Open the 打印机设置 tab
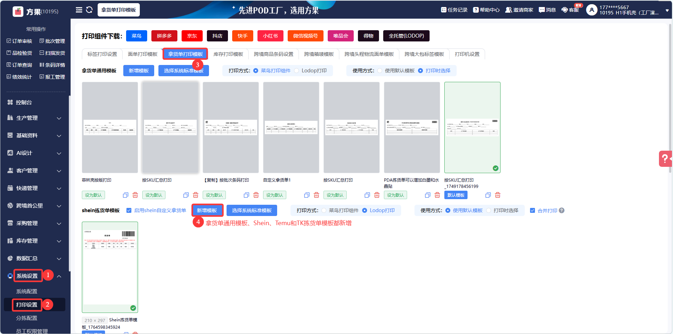The width and height of the screenshot is (673, 334). pyautogui.click(x=467, y=54)
